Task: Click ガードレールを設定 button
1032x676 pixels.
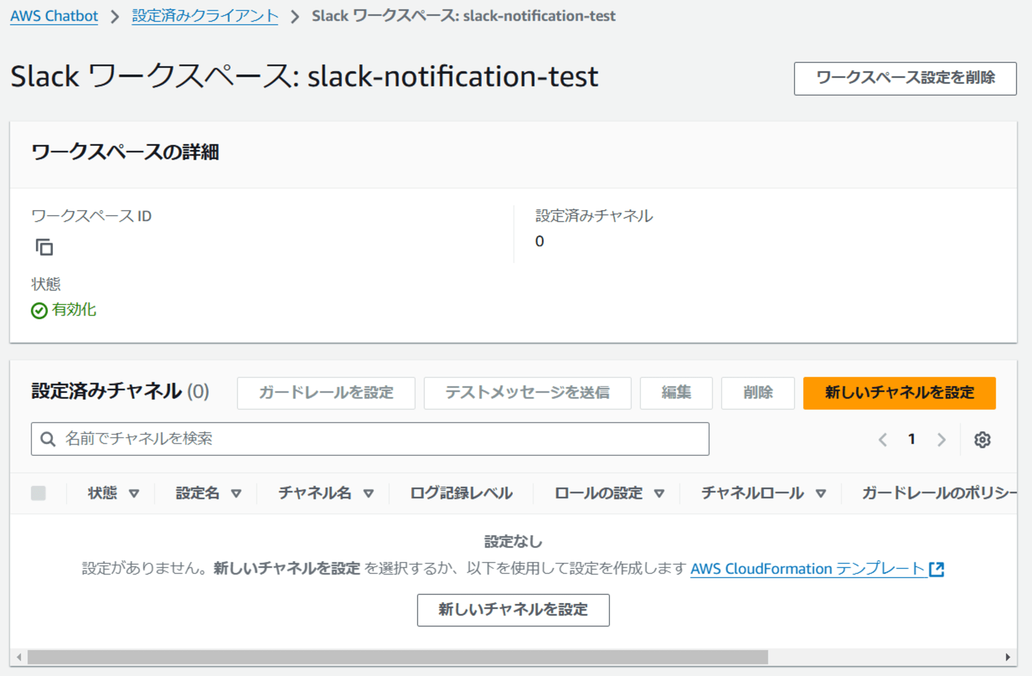Action: (326, 393)
